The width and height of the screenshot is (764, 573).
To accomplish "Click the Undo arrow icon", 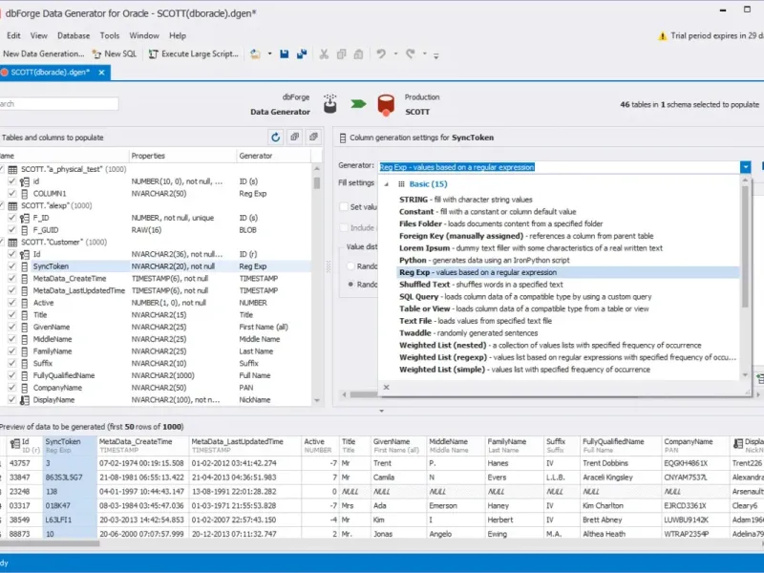I will tap(381, 54).
